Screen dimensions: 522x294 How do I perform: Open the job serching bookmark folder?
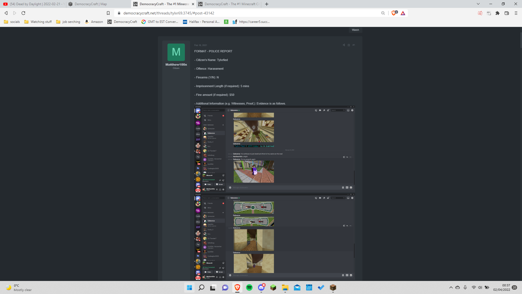coord(68,22)
